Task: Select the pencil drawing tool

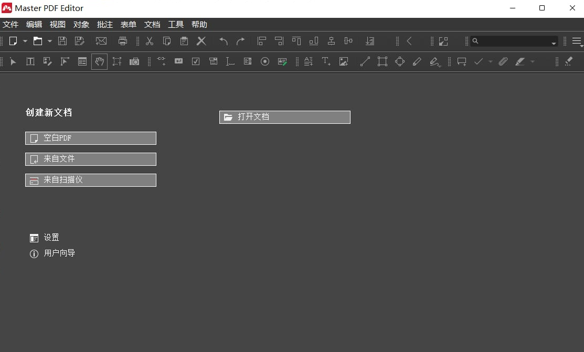Action: point(417,61)
